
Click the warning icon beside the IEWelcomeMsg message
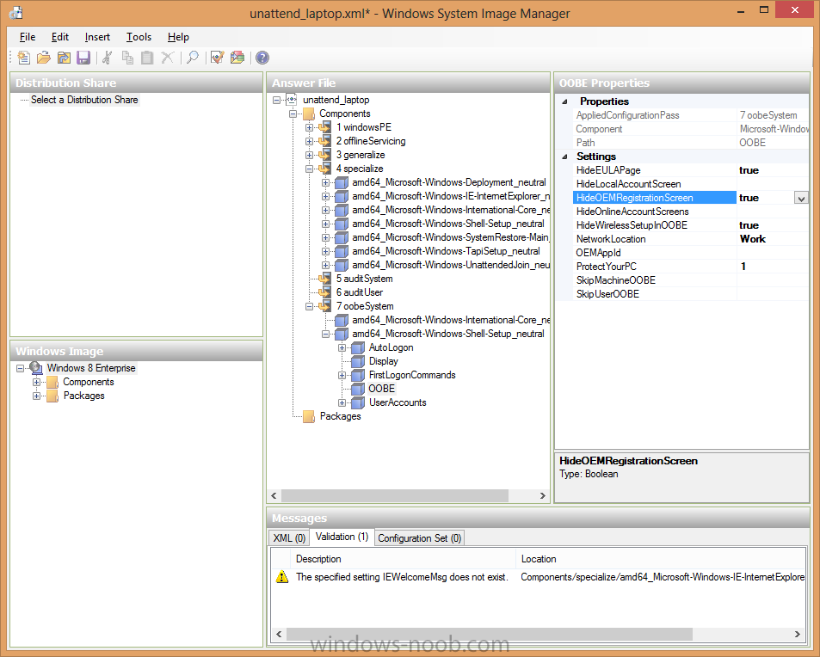click(282, 576)
